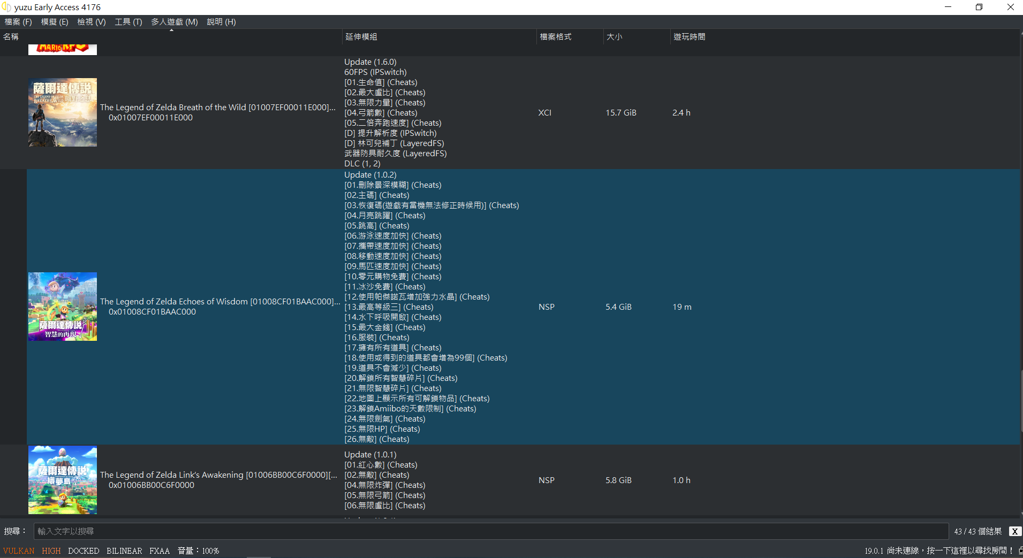Clear the search with the X button

[x=1015, y=531]
